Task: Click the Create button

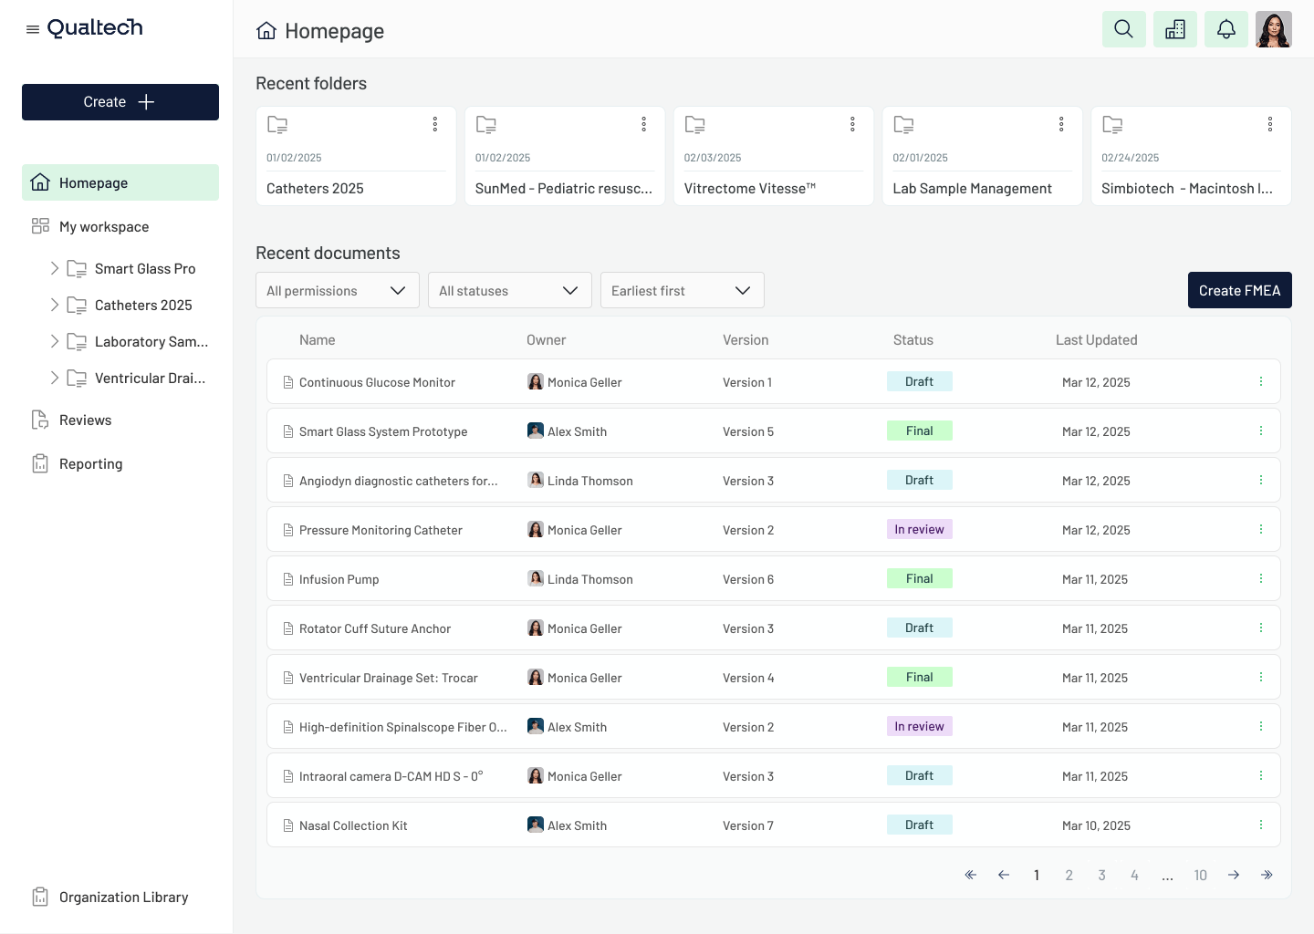Action: 120,102
